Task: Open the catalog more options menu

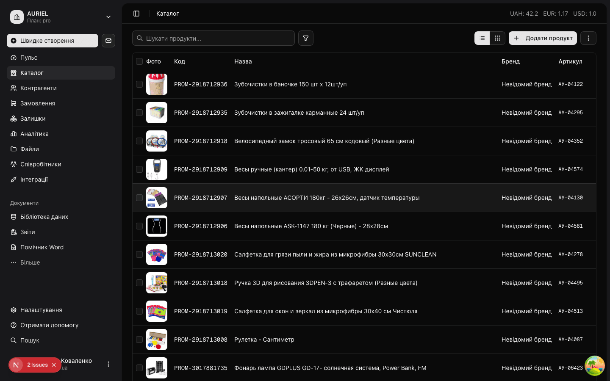Action: click(x=588, y=38)
